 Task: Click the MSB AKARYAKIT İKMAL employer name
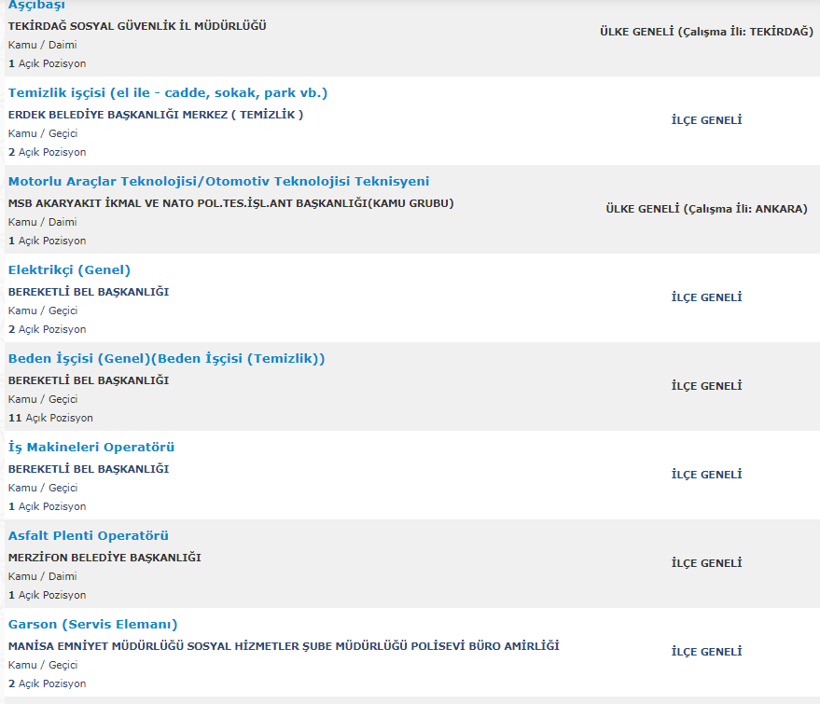(x=230, y=203)
